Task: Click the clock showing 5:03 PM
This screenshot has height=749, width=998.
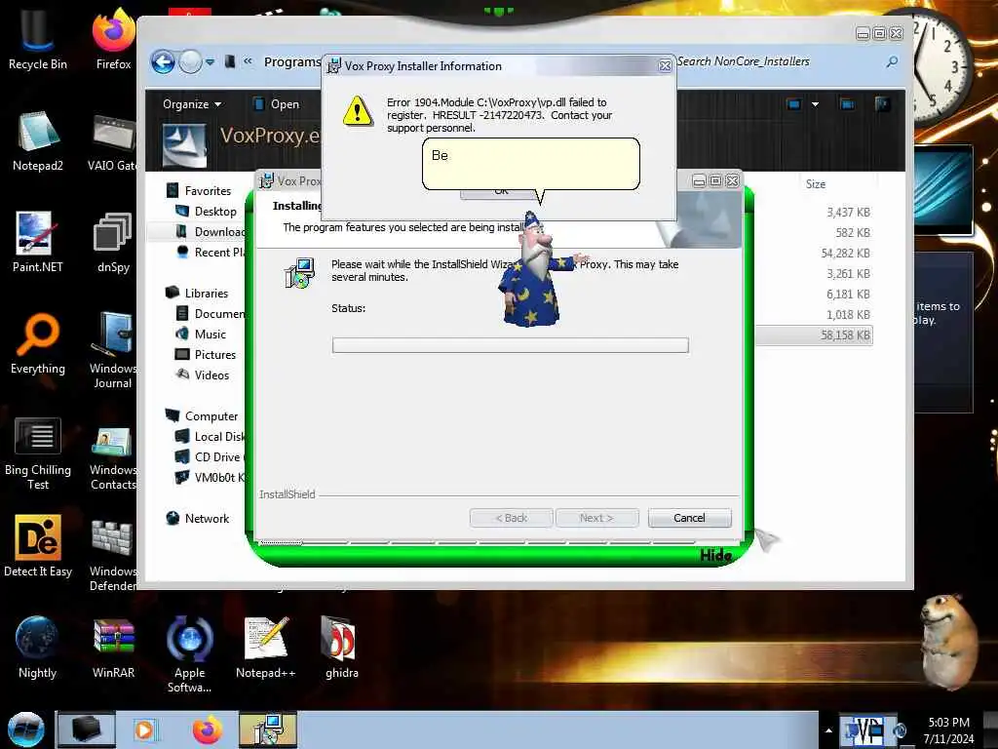Action: point(948,730)
